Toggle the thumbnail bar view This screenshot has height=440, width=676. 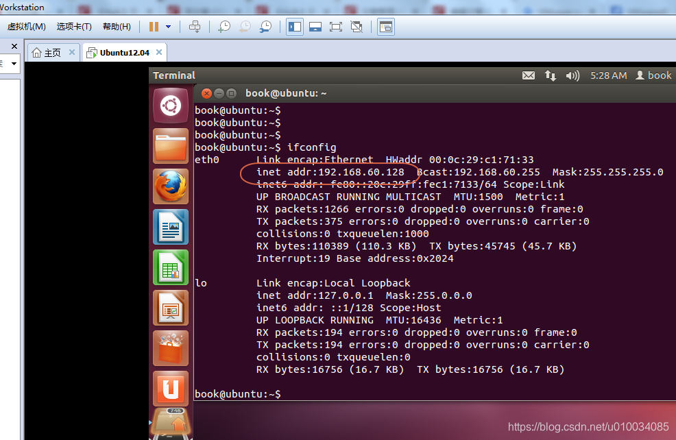(315, 27)
